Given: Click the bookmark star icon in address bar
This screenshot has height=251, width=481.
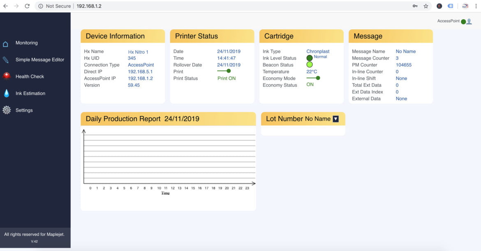Looking at the screenshot, I should pos(426,6).
